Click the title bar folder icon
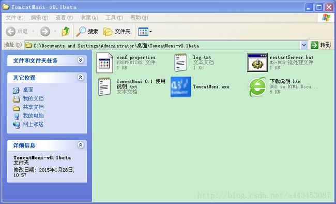The image size is (336, 204). [6, 7]
